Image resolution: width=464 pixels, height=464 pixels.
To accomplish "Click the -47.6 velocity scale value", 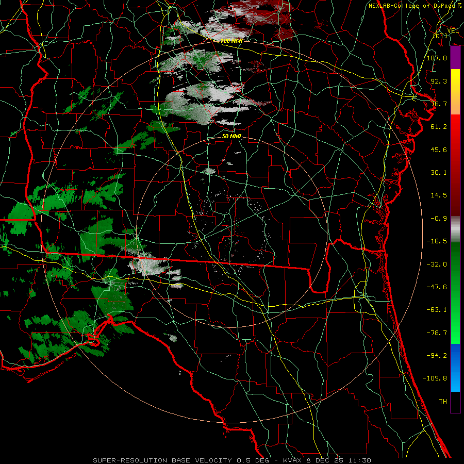I will [437, 287].
